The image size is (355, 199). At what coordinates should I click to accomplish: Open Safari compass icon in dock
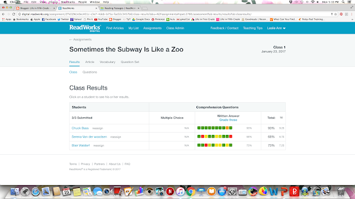[x=35, y=192]
